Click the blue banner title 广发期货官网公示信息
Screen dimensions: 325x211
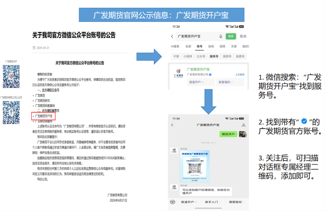click(x=162, y=15)
